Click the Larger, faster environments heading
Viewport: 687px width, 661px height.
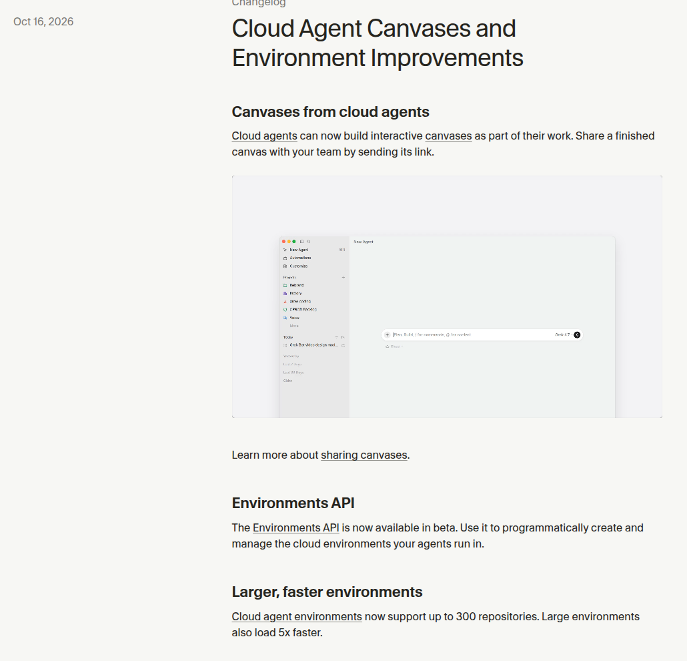(327, 592)
